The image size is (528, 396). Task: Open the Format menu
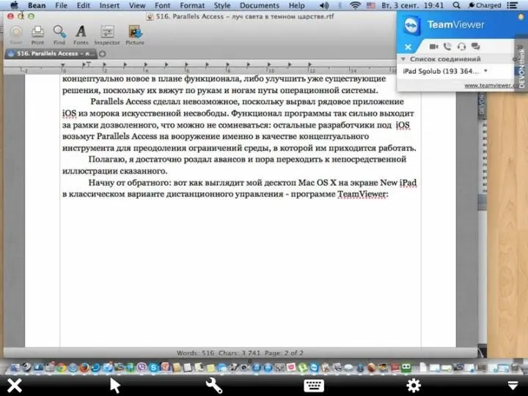(192, 5)
